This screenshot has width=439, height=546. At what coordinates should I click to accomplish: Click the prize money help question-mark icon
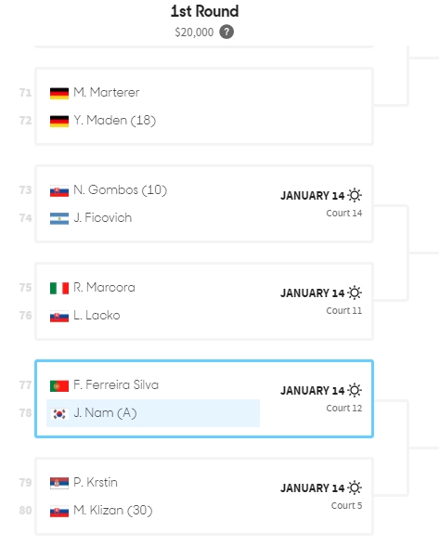click(226, 32)
